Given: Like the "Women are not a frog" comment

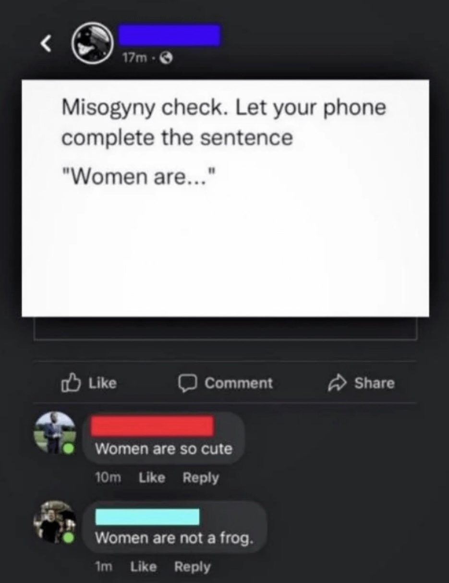Looking at the screenshot, I should coord(143,567).
